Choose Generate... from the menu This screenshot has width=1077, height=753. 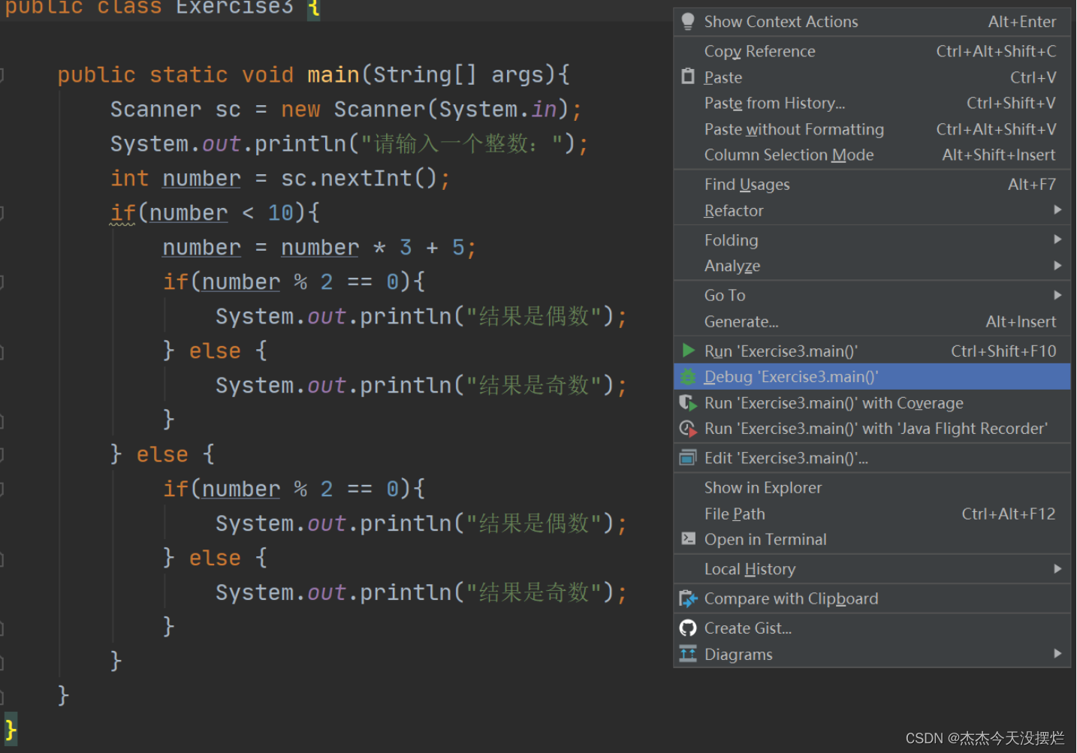pyautogui.click(x=872, y=321)
